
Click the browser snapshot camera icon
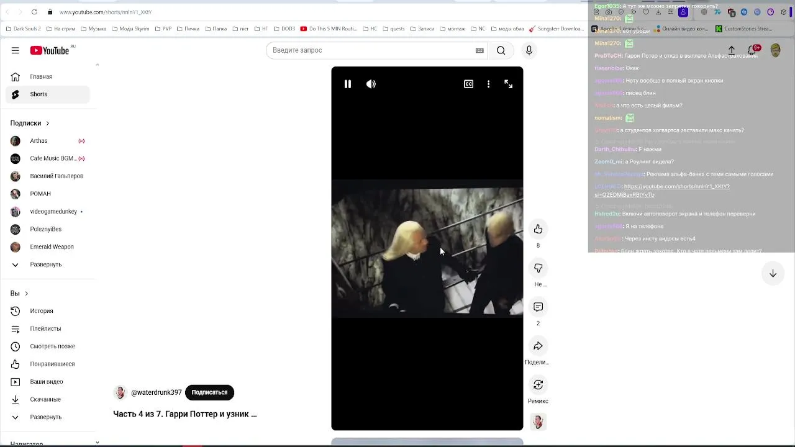pos(609,12)
